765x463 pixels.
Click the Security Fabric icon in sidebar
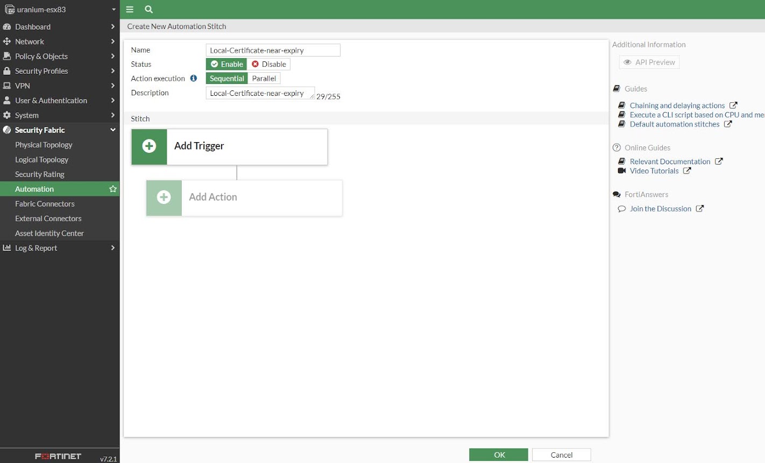tap(7, 130)
